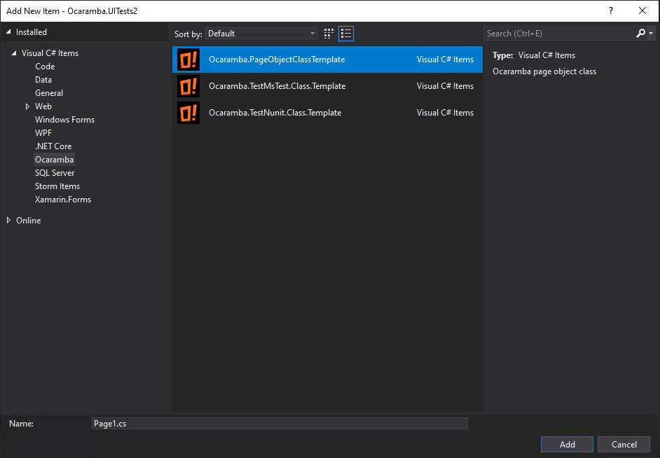Collapse the Installed section
The image size is (660, 458).
8,32
